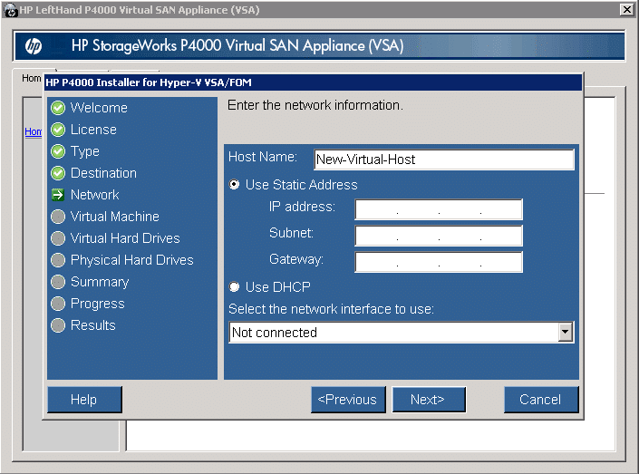The image size is (639, 474).
Task: Open the network interface dropdown arrow
Action: click(x=566, y=333)
